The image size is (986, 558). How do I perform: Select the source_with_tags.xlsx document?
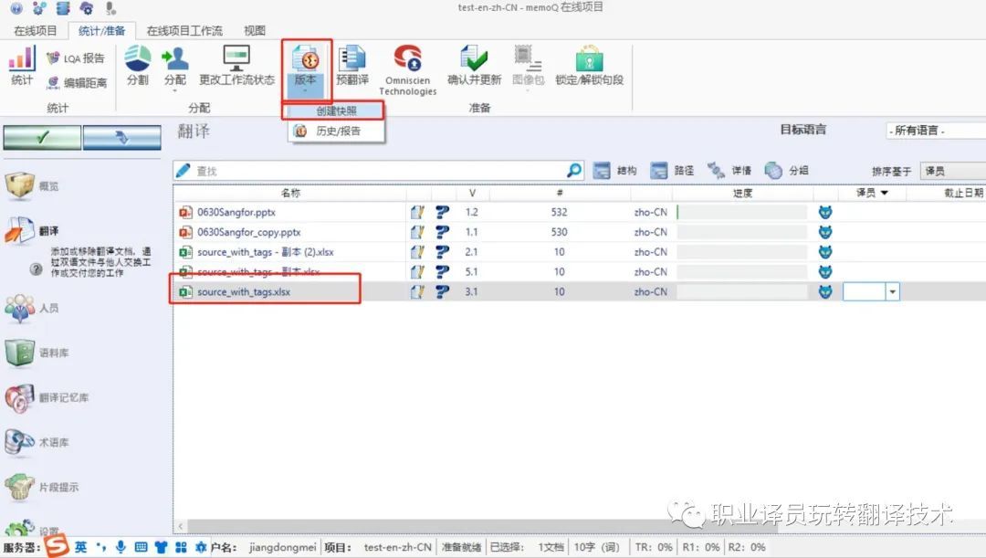(244, 292)
